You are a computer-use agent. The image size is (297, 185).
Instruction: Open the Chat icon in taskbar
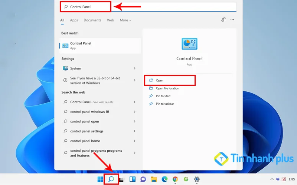(x=143, y=179)
